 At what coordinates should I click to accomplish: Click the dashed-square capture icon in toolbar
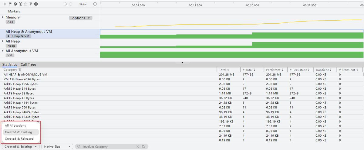coord(20,4)
